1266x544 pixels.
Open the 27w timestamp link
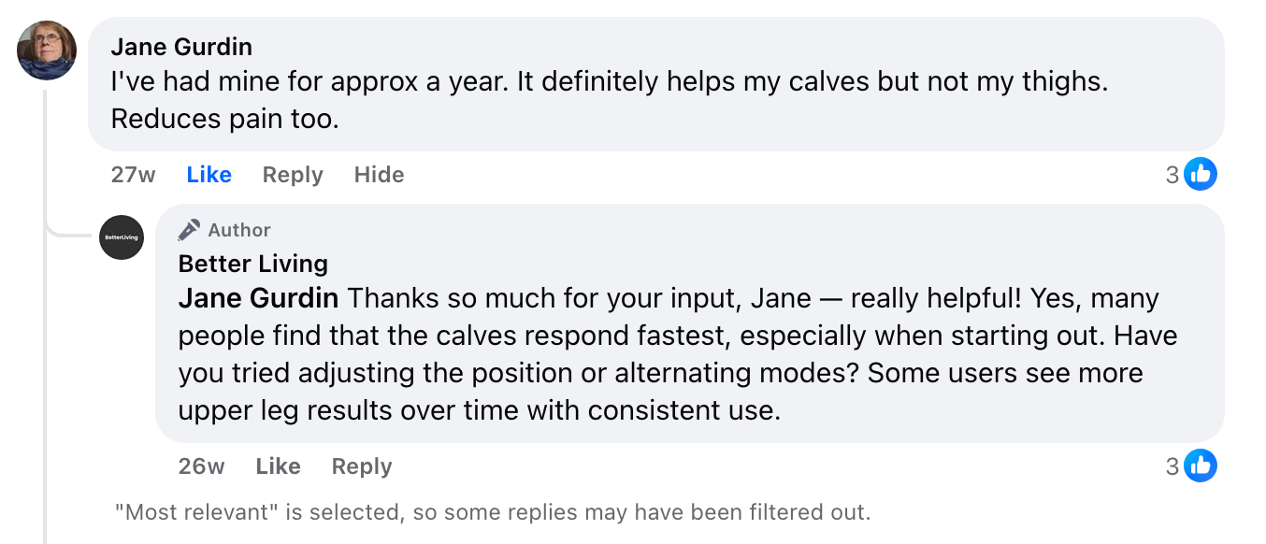[x=133, y=175]
